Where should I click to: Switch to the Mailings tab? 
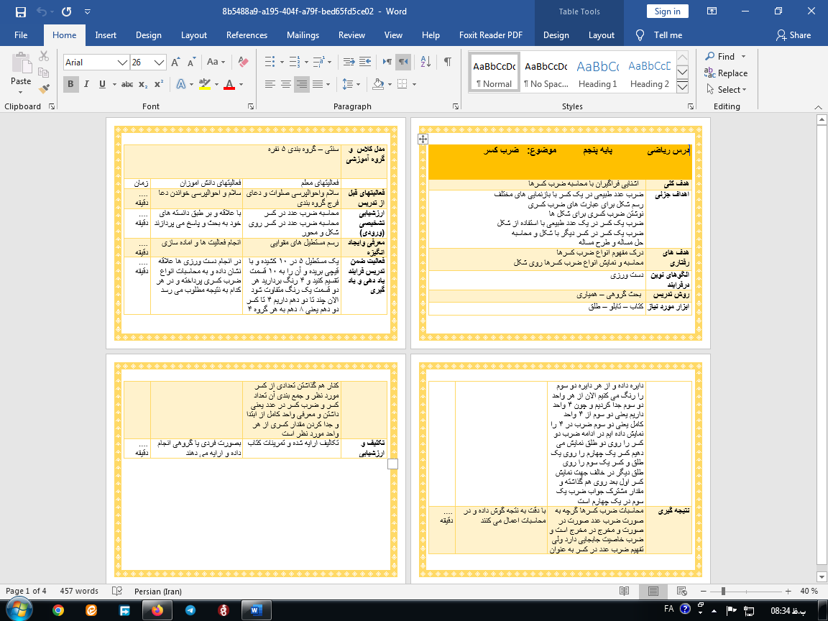[303, 35]
